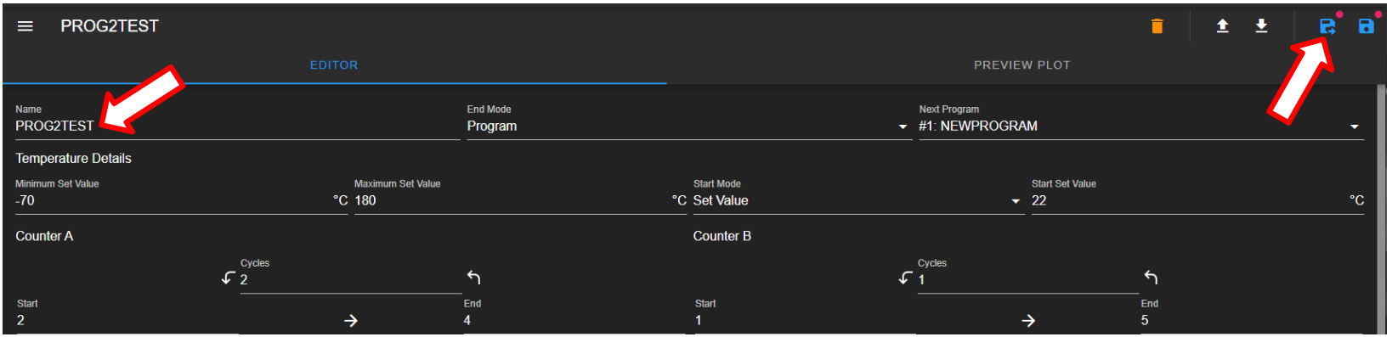Click Counter B loop-start arrow beside Cycles

(906, 278)
